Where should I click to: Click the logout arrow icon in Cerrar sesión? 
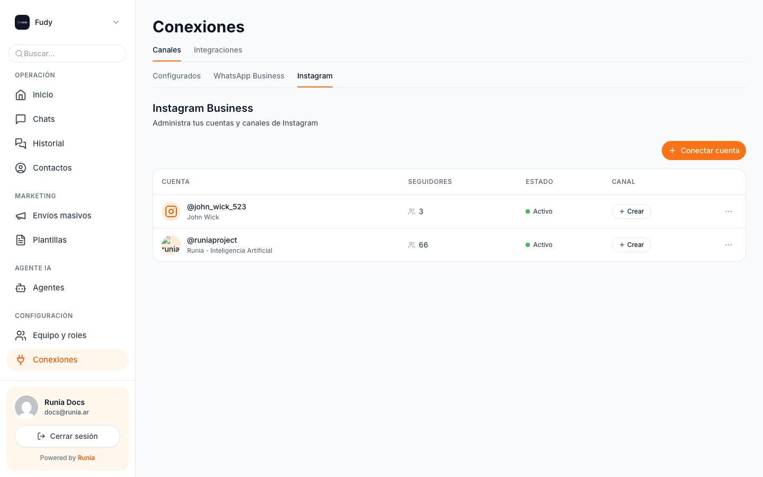click(41, 436)
